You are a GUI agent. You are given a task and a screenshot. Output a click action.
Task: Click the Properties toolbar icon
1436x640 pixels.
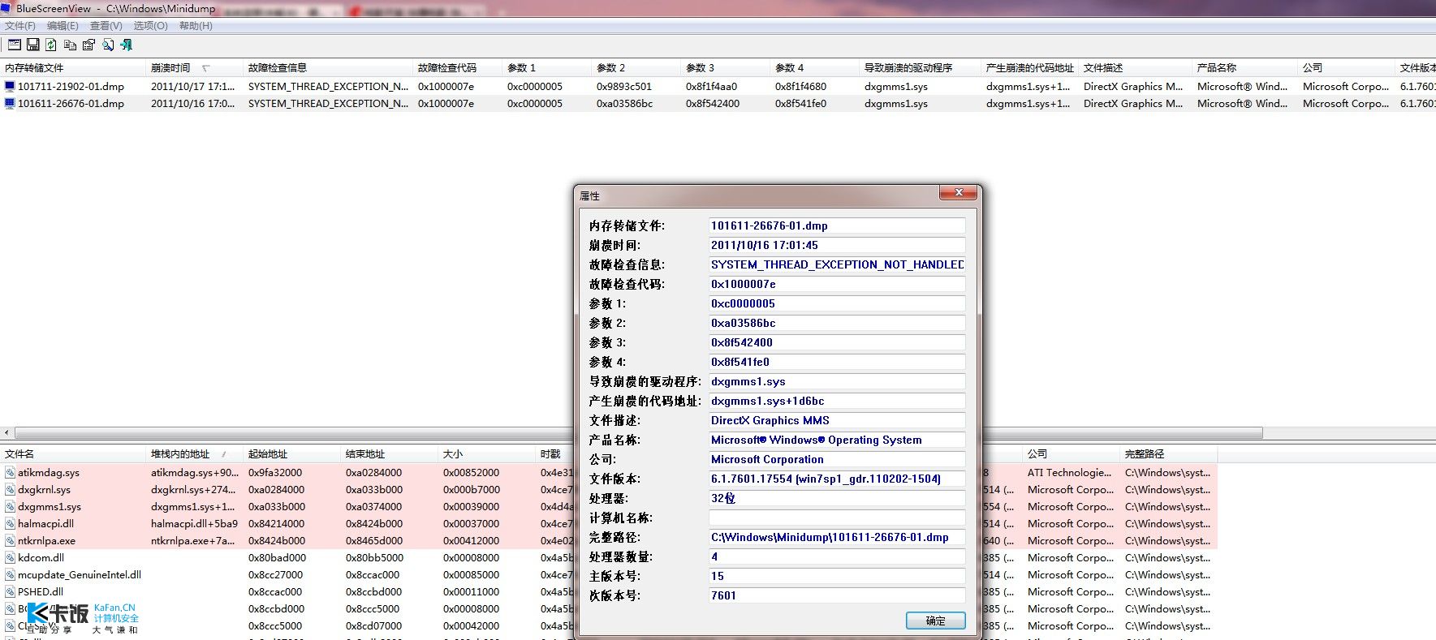point(88,45)
